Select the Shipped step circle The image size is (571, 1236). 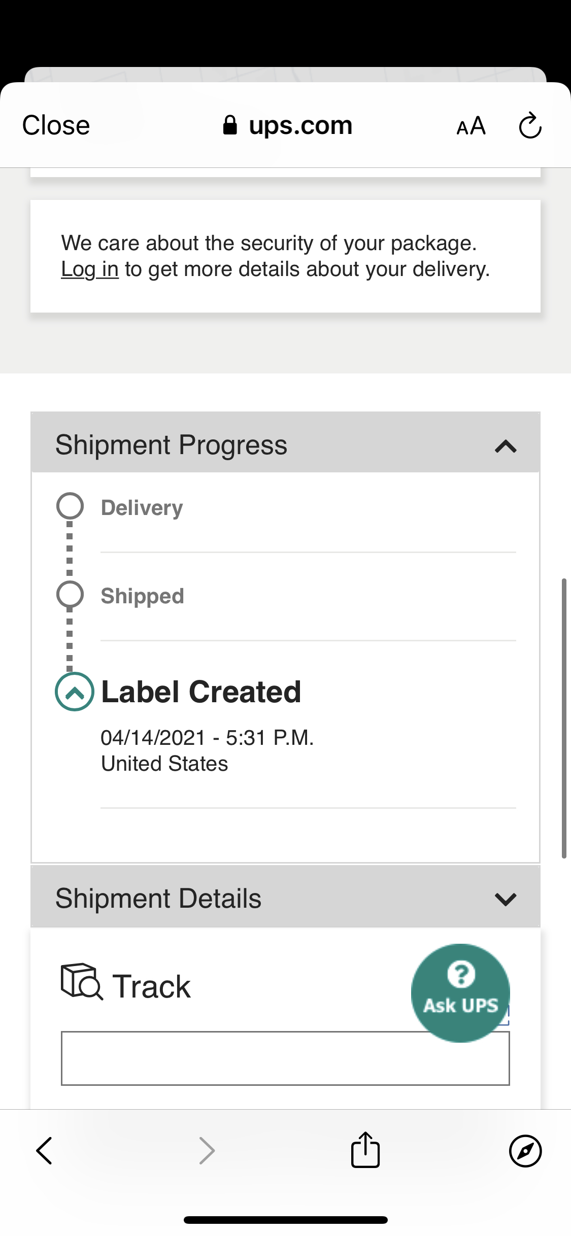70,594
